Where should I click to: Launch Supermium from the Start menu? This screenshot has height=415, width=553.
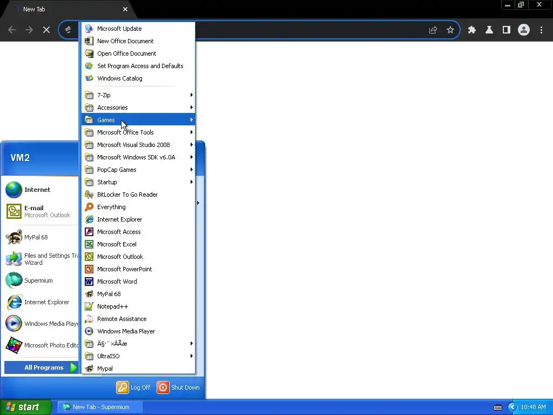[41, 280]
